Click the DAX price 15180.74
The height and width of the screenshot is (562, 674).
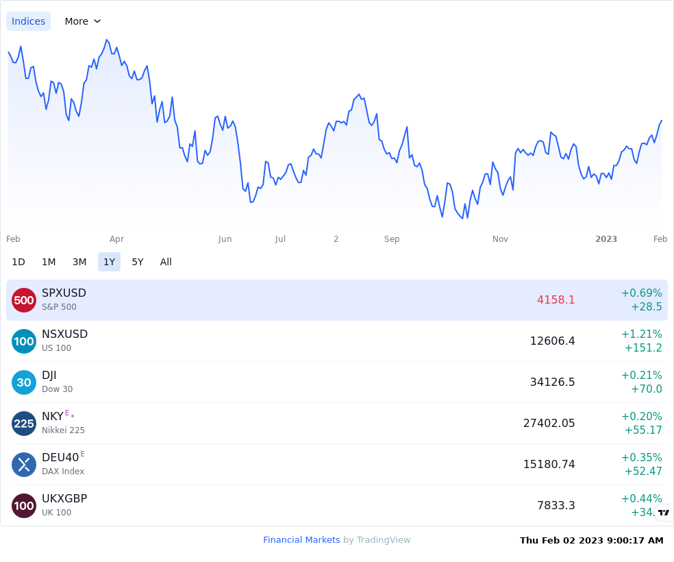(549, 464)
